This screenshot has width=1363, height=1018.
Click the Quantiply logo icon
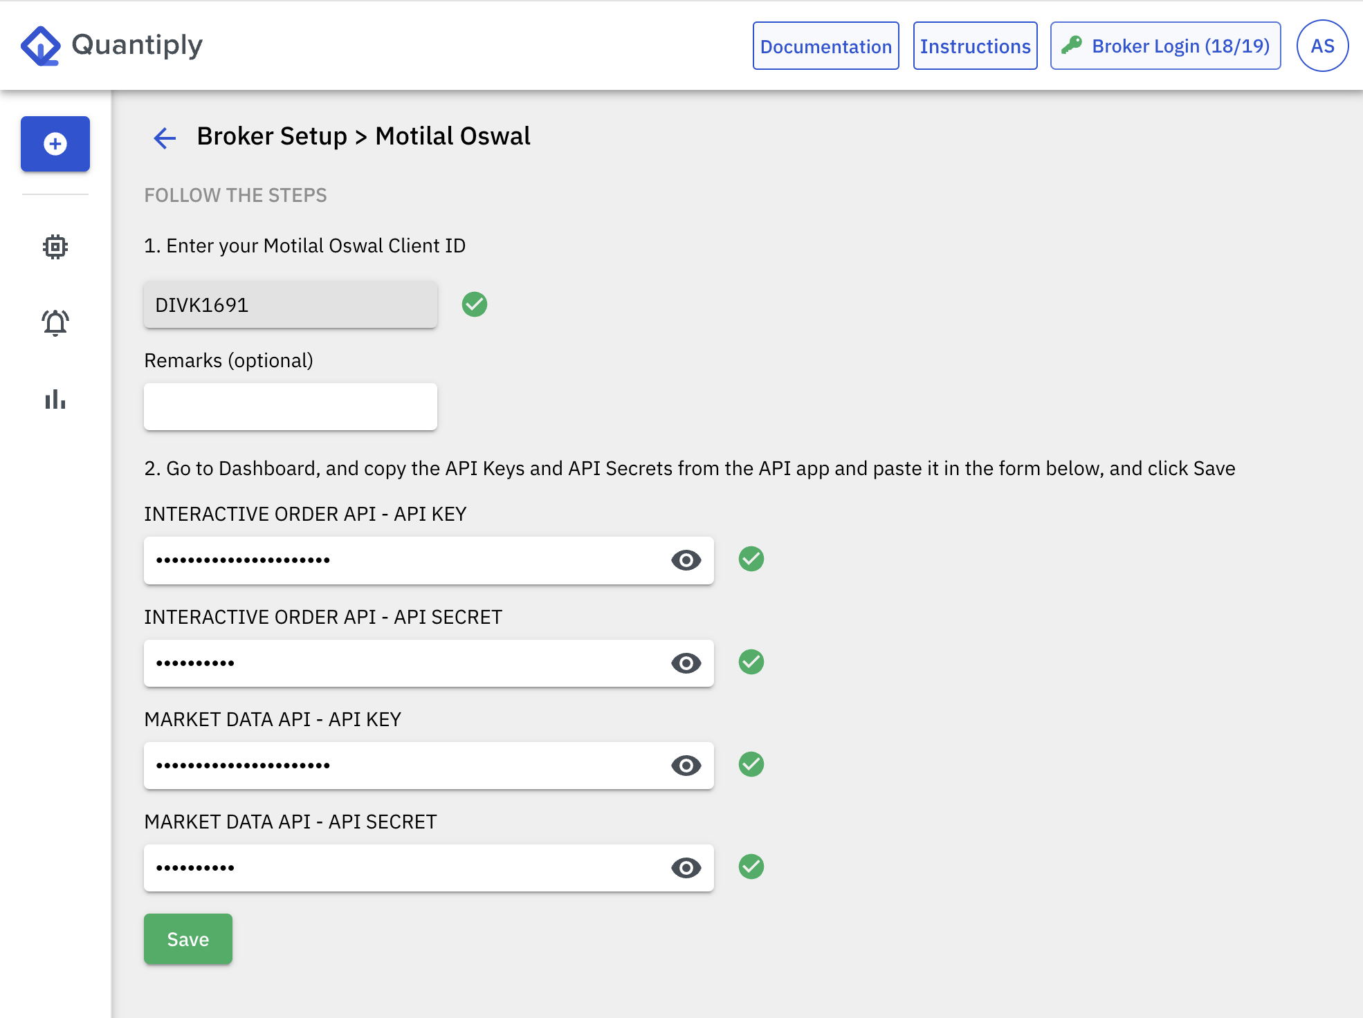pyautogui.click(x=41, y=46)
